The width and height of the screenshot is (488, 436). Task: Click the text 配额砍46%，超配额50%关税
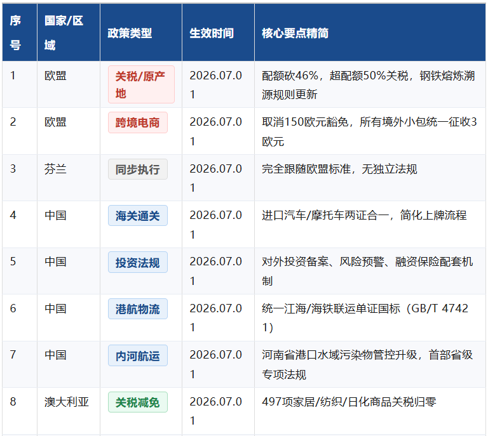tap(335, 76)
